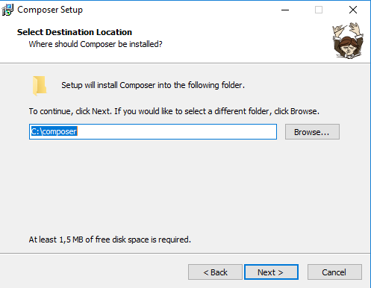The height and width of the screenshot is (288, 371).
Task: Click the 'Setup will install Composer' message
Action: (x=153, y=85)
